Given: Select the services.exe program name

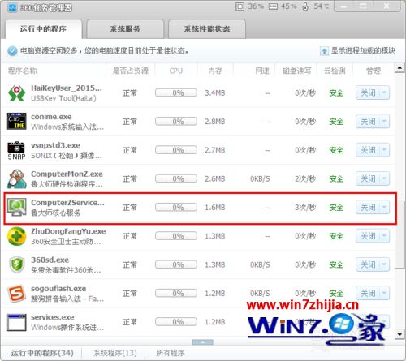Looking at the screenshot, I should 53,317.
